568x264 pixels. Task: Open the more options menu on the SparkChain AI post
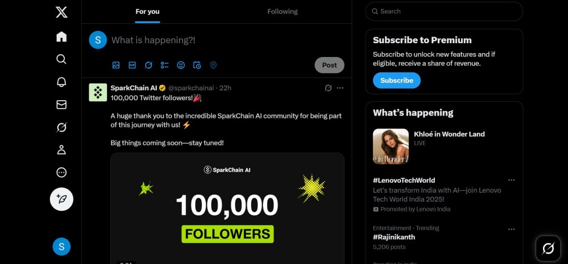[x=340, y=88]
